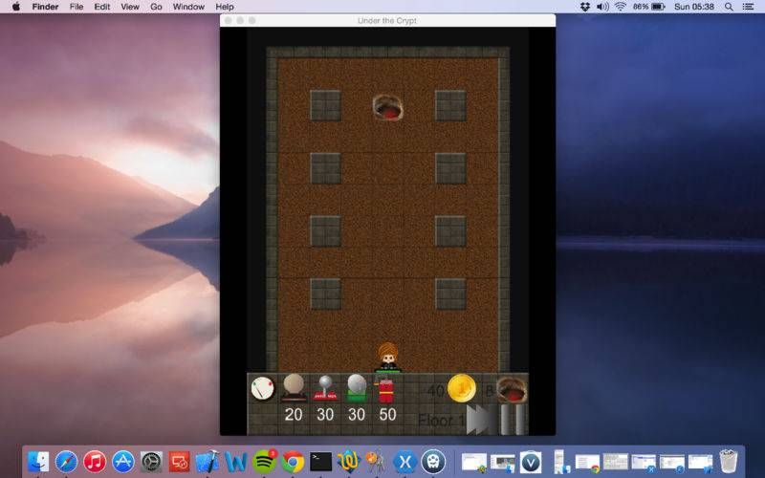Launch Spotify from the Dock
765x478 pixels.
(x=265, y=462)
